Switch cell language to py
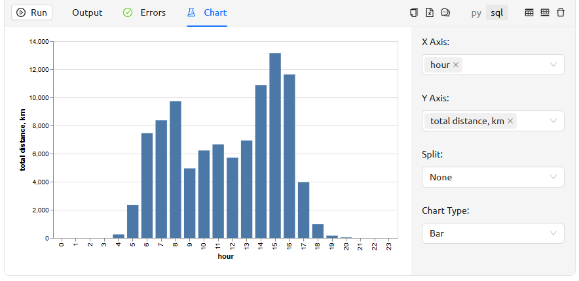 tap(476, 12)
